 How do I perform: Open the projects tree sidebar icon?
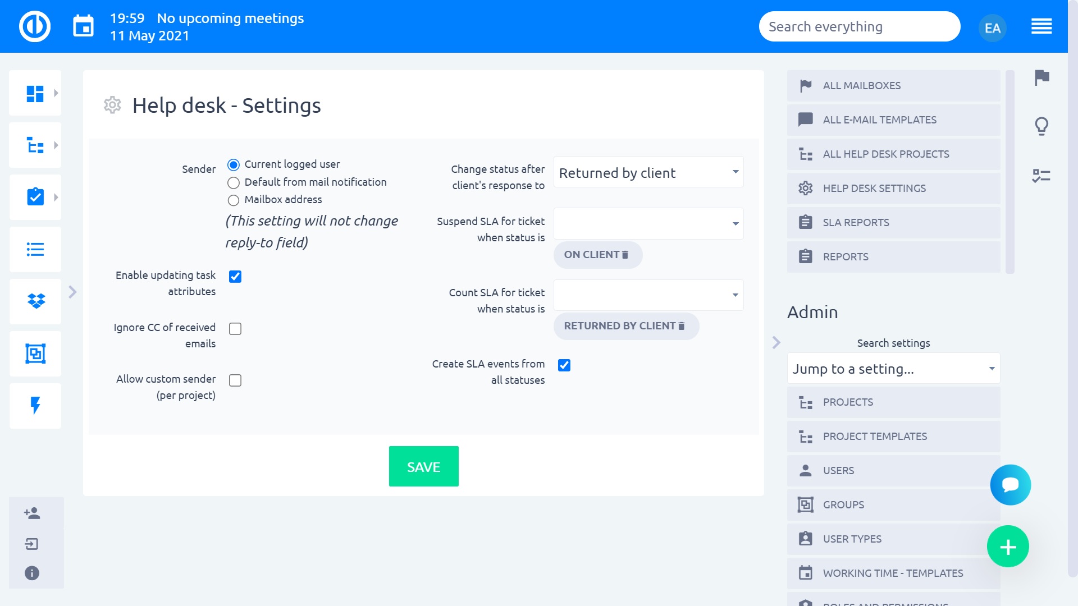pyautogui.click(x=35, y=145)
